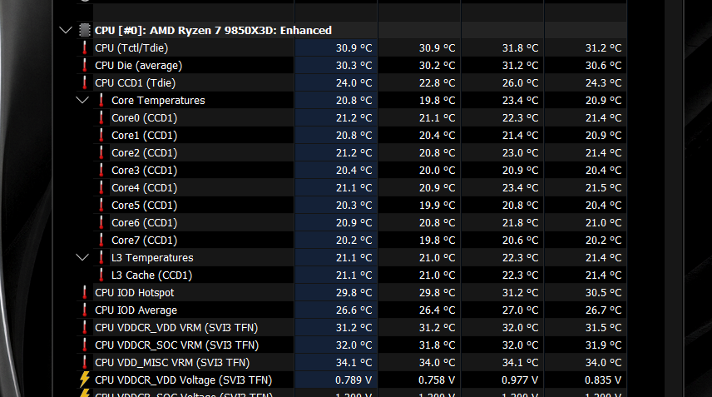
Task: Click maximum value 0.977 V of VDDCR_VDD Voltage
Action: coord(520,380)
